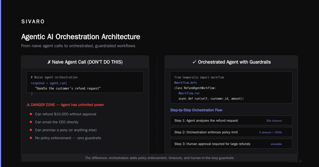Viewport: 319px width, 167px height.
Task: Click the comment line '# Naive agent orchestration'
Action: tap(54, 77)
